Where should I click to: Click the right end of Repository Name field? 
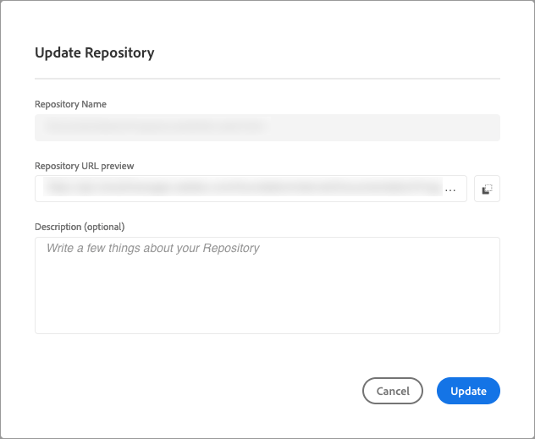tap(483, 128)
